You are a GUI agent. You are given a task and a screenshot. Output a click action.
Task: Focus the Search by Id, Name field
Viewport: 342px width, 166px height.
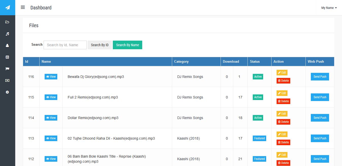[x=65, y=45]
